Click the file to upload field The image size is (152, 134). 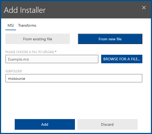(52, 59)
